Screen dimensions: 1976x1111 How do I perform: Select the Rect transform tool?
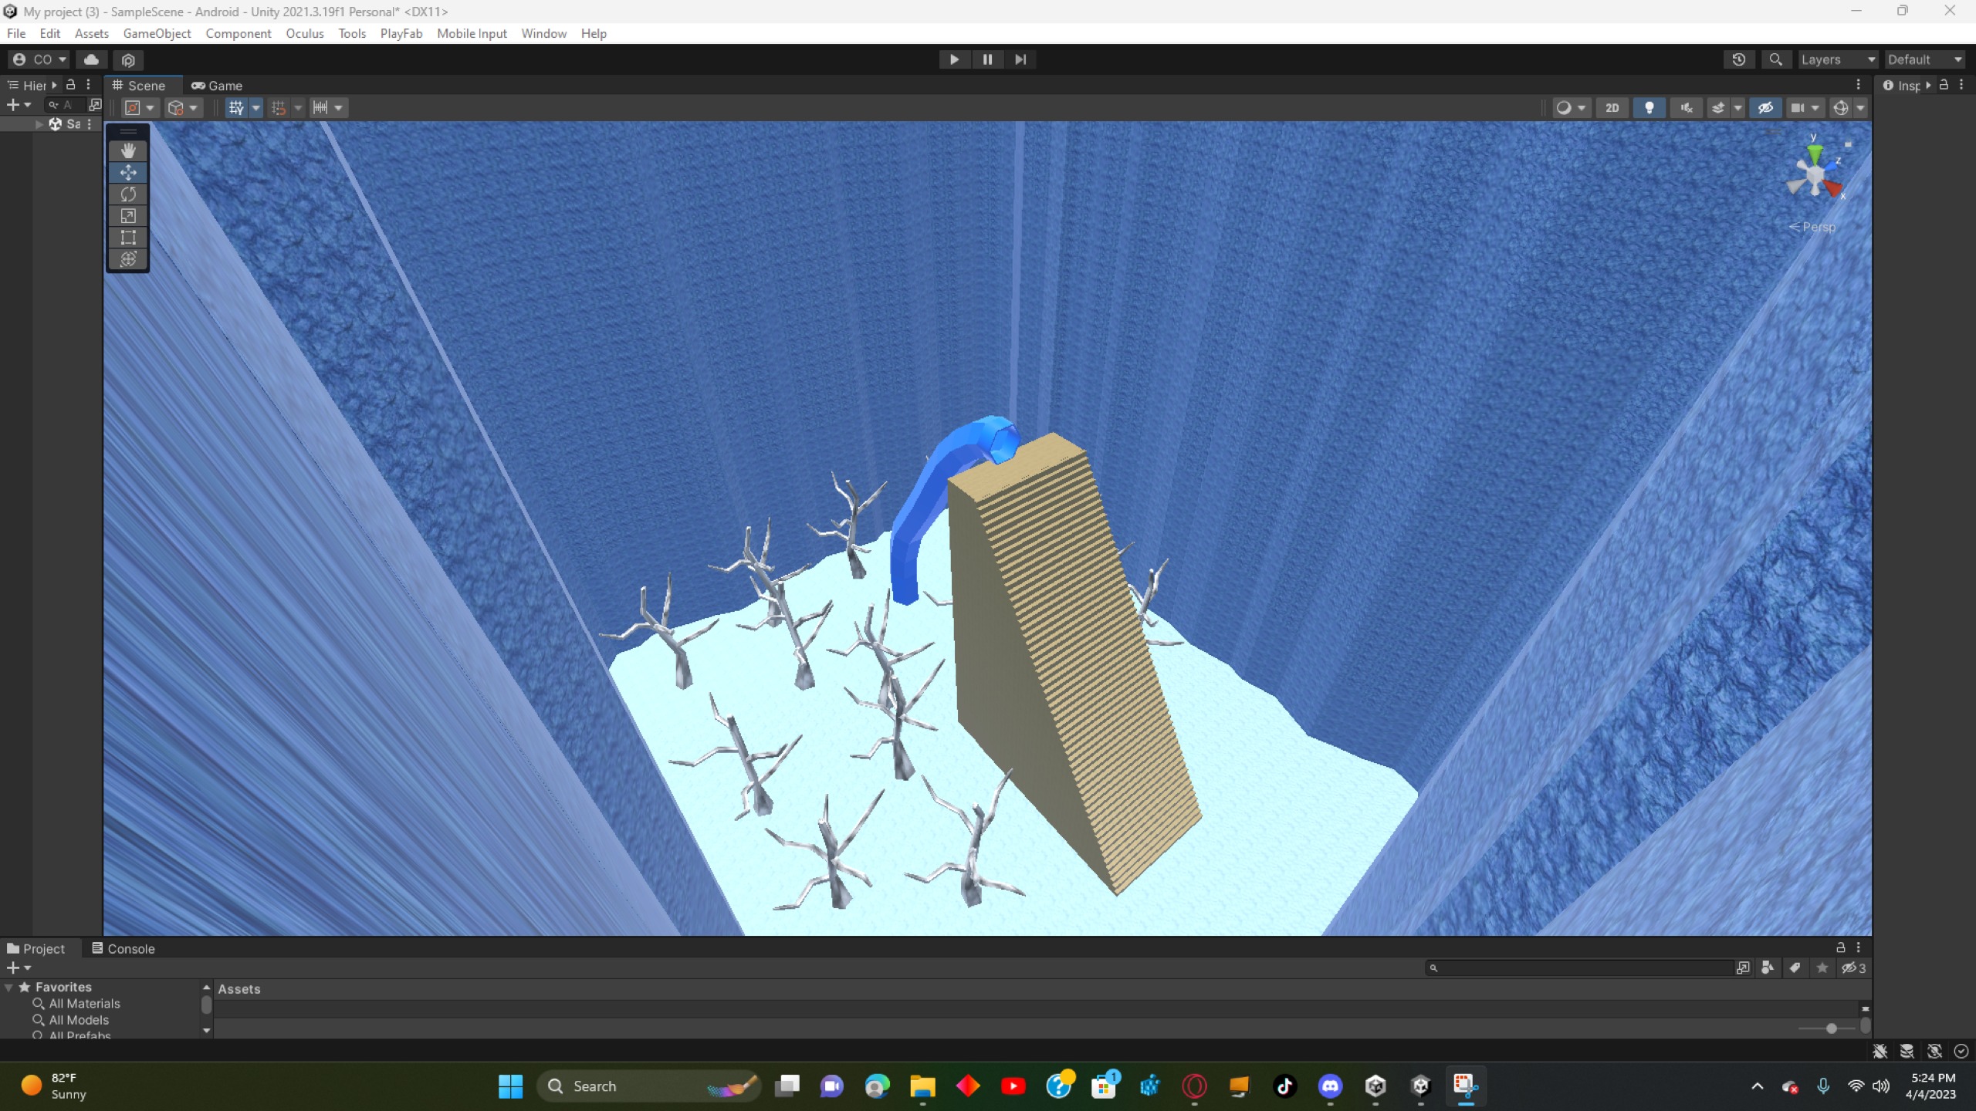[x=128, y=238]
